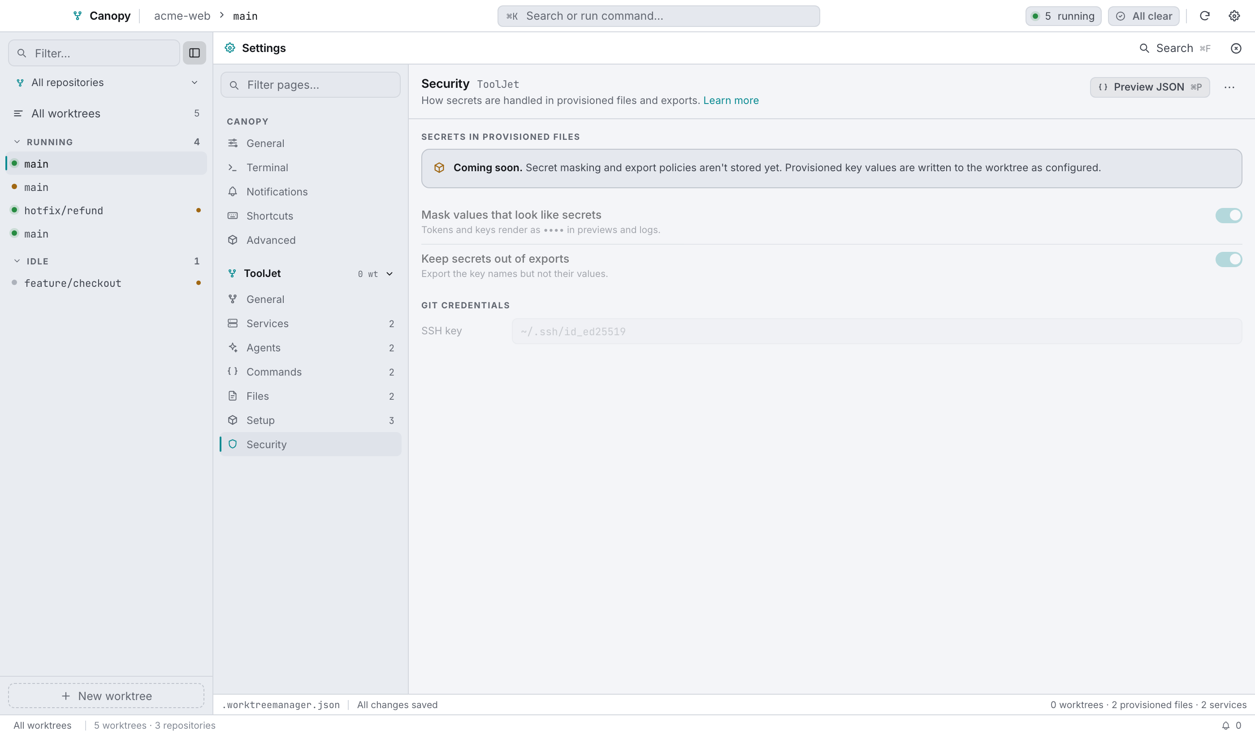
Task: Focus the Search or run command box
Action: 658,16
